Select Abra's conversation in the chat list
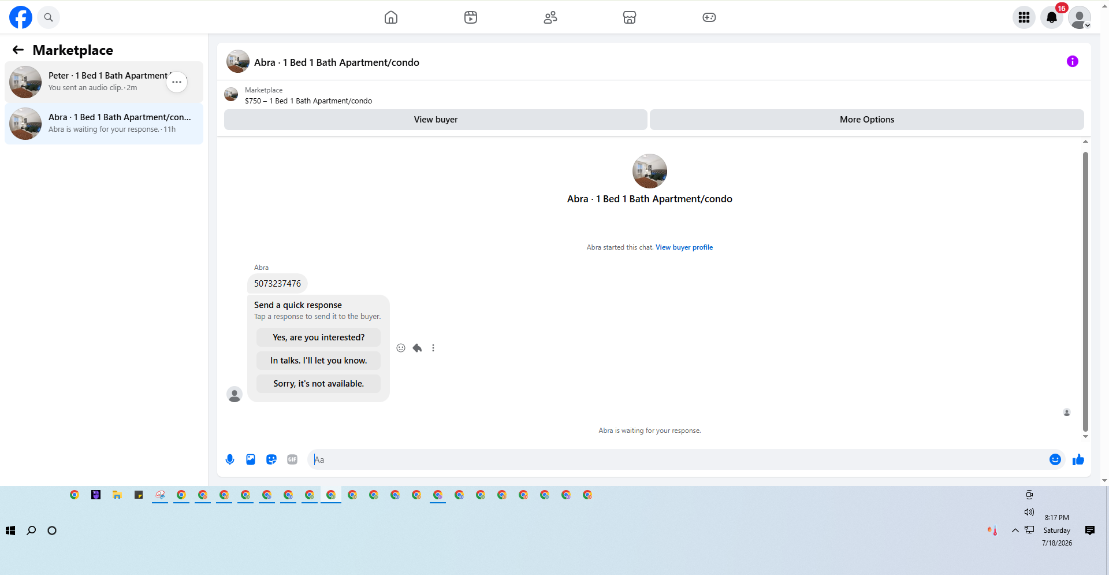 [x=104, y=124]
